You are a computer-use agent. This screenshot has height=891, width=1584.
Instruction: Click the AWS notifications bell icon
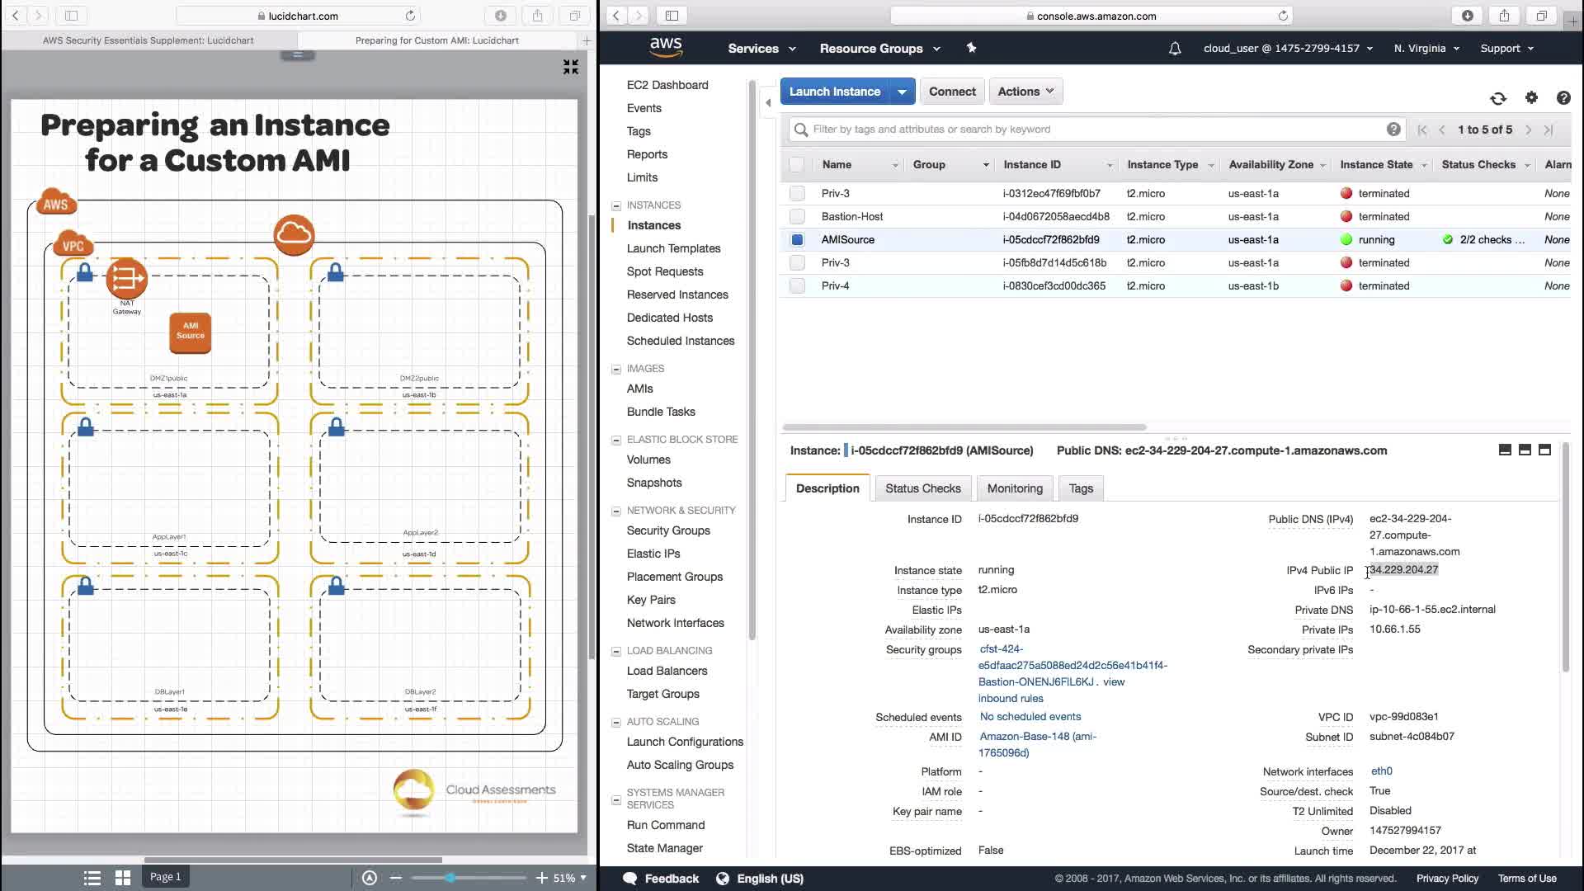[x=1175, y=49]
